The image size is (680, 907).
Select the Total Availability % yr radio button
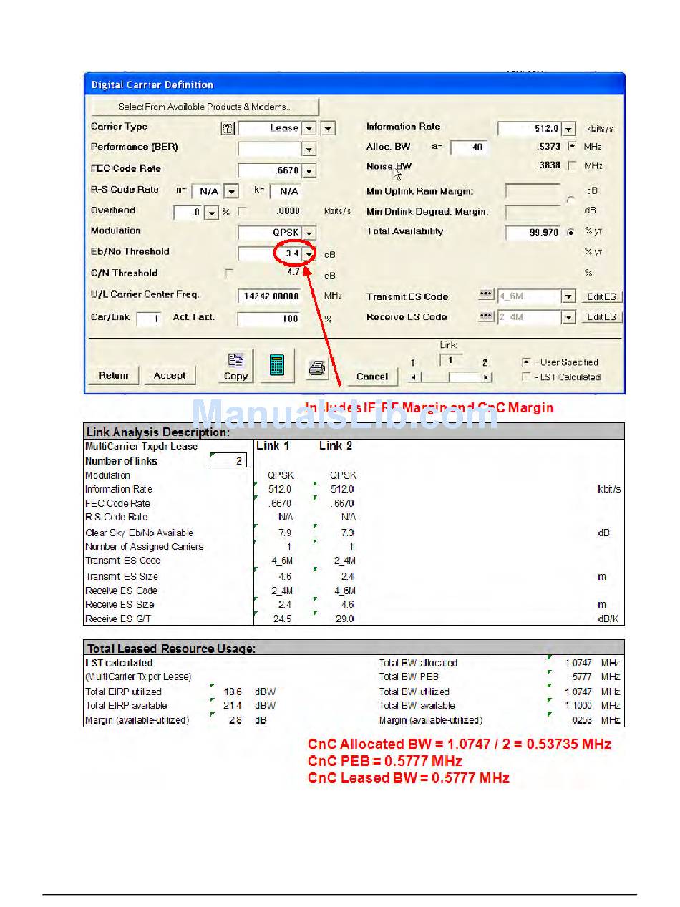[x=570, y=233]
